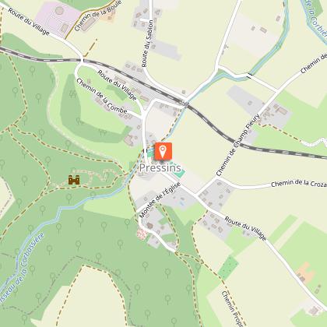
Task: Click the Chemin de Champ Fleury label
Action: click(x=237, y=145)
